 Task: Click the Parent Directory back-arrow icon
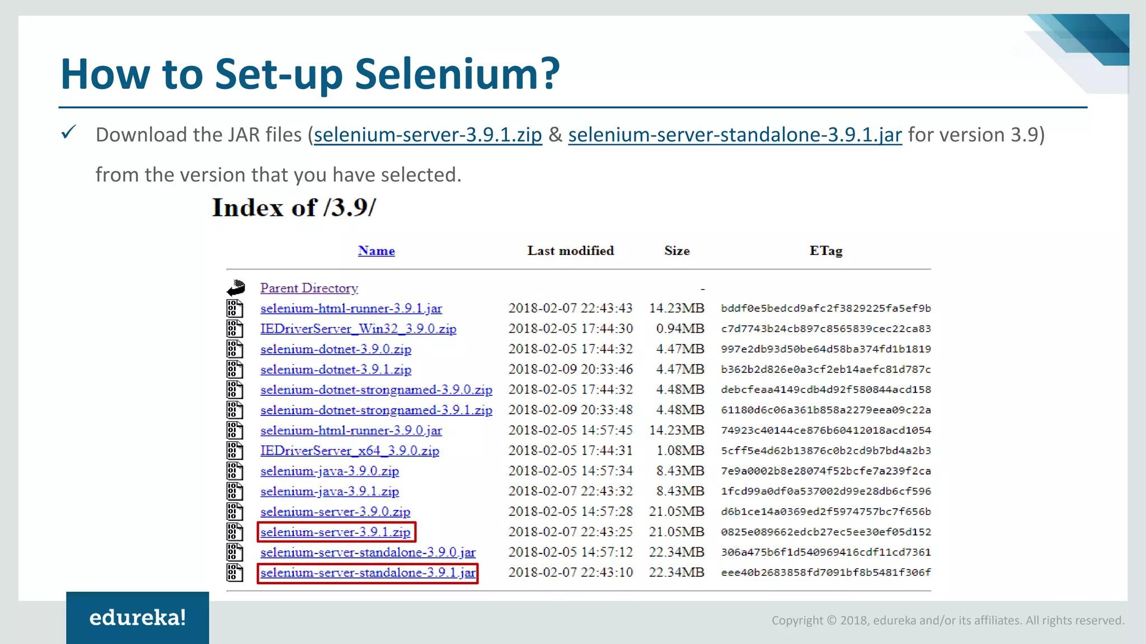pyautogui.click(x=236, y=288)
